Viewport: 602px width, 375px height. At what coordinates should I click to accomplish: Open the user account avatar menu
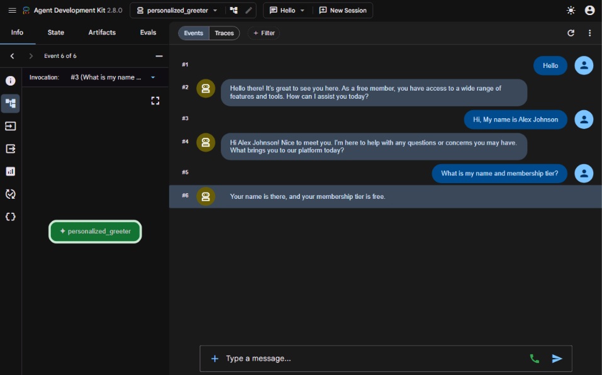pos(589,10)
